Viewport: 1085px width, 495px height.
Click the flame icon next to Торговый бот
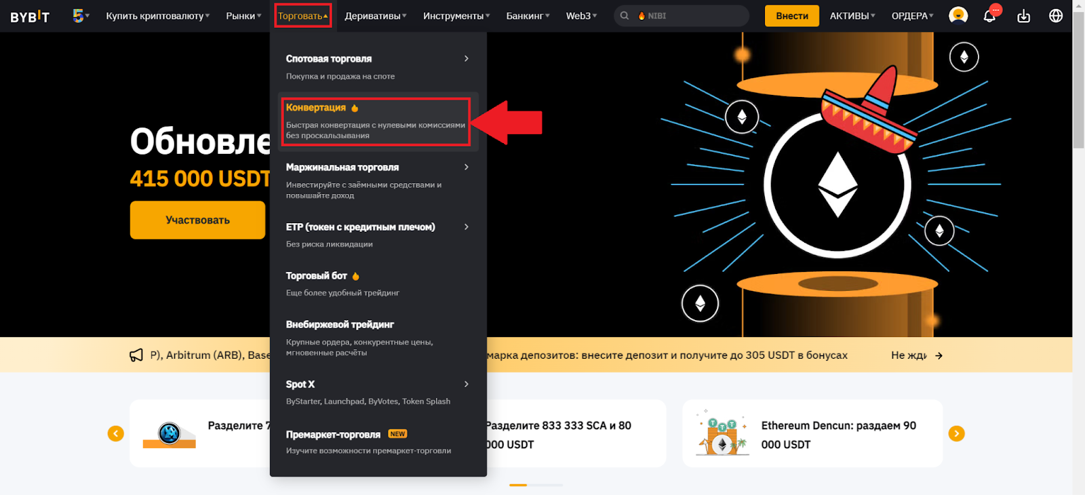(x=355, y=276)
